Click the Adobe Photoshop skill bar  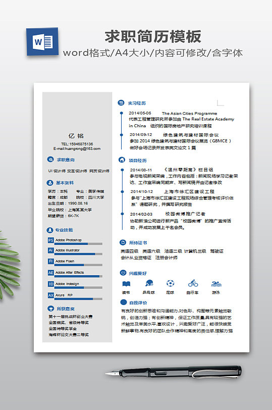tap(78, 244)
